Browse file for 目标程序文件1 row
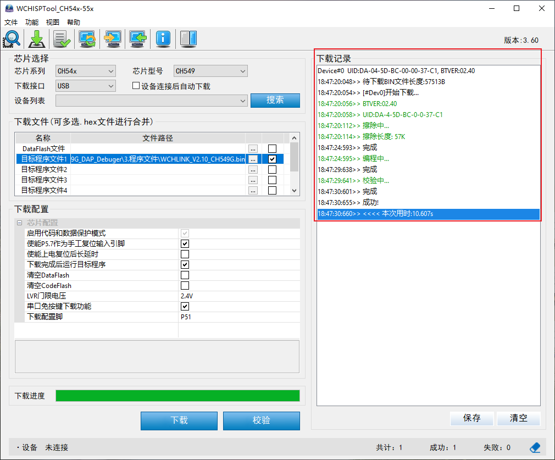 (x=253, y=159)
